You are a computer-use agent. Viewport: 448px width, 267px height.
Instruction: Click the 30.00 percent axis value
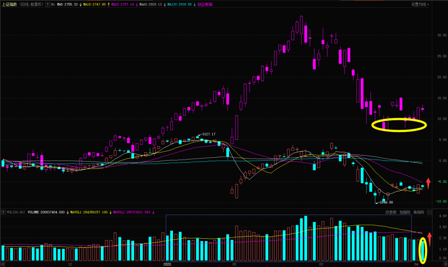(442, 35)
